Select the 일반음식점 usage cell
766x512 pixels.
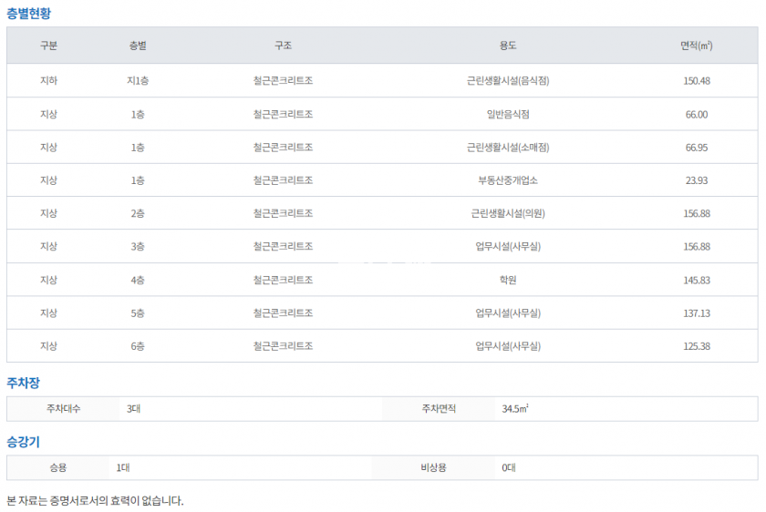508,114
